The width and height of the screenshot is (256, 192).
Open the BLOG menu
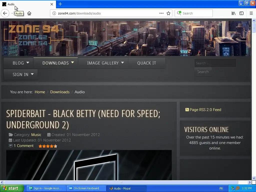click(x=18, y=63)
